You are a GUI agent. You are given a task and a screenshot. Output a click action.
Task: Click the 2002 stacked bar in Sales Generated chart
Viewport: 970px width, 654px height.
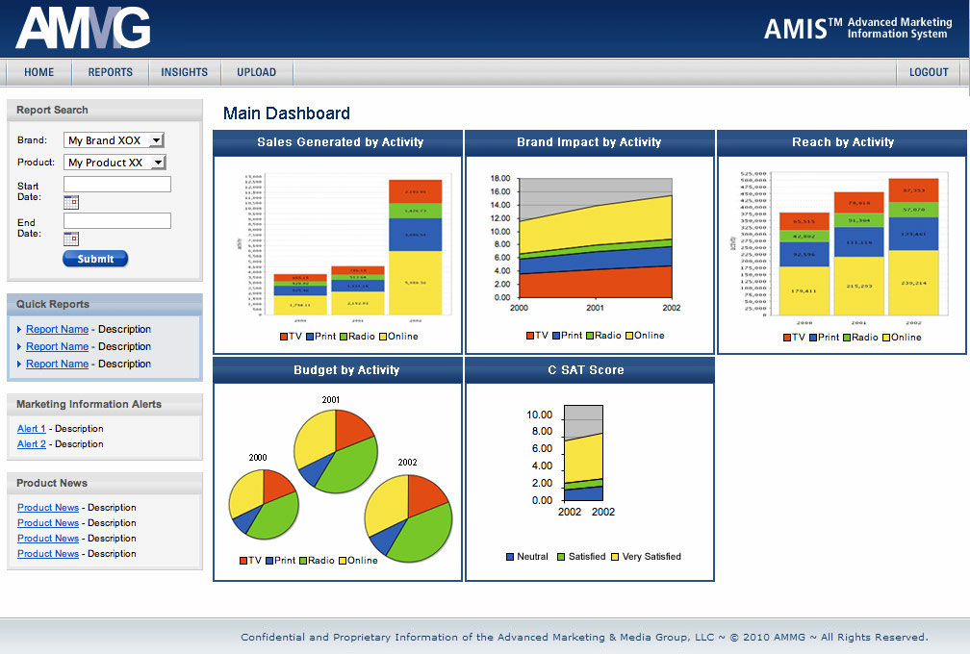pyautogui.click(x=415, y=247)
